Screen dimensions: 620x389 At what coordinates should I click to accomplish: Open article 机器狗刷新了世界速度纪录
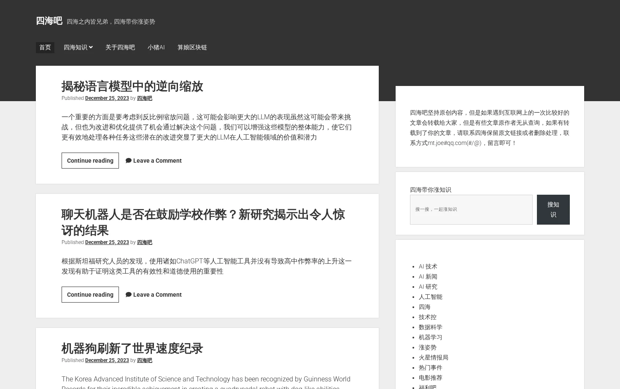pos(132,349)
